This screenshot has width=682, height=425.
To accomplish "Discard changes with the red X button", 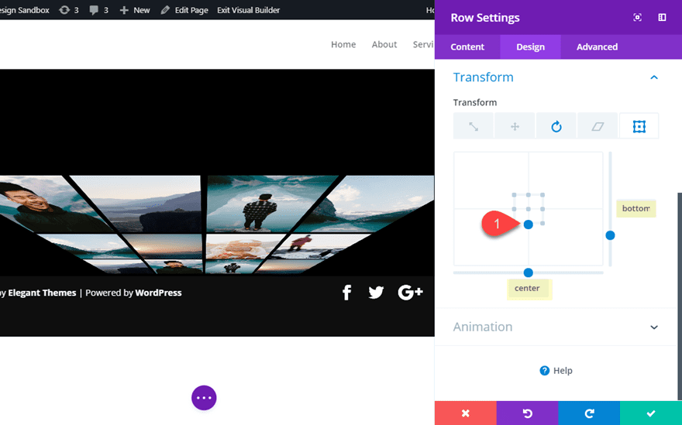I will 465,413.
